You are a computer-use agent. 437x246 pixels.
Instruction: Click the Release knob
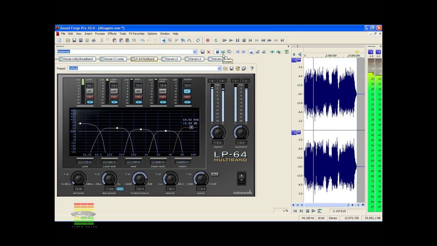[x=109, y=179]
